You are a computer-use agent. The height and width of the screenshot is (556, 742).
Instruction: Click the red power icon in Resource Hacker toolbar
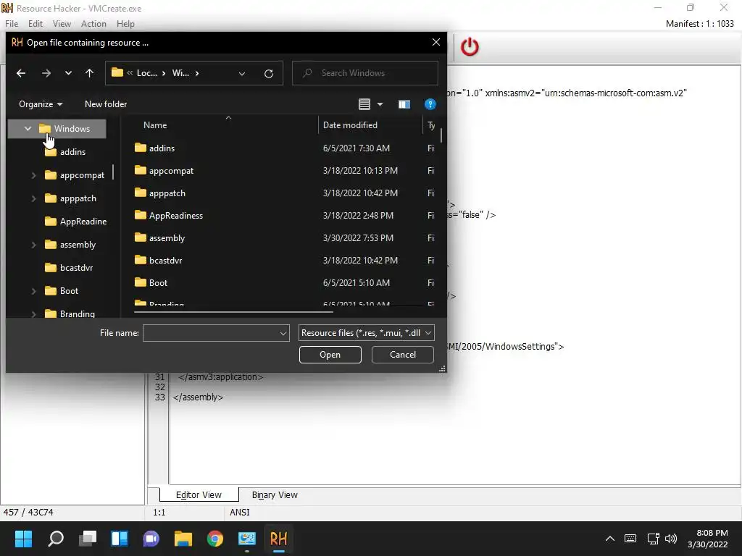click(x=470, y=47)
